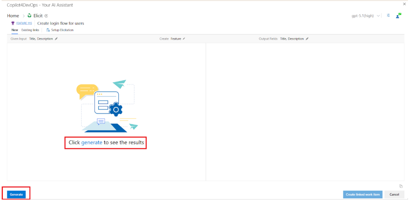410x202 pixels.
Task: Select the New tab
Action: click(15, 30)
